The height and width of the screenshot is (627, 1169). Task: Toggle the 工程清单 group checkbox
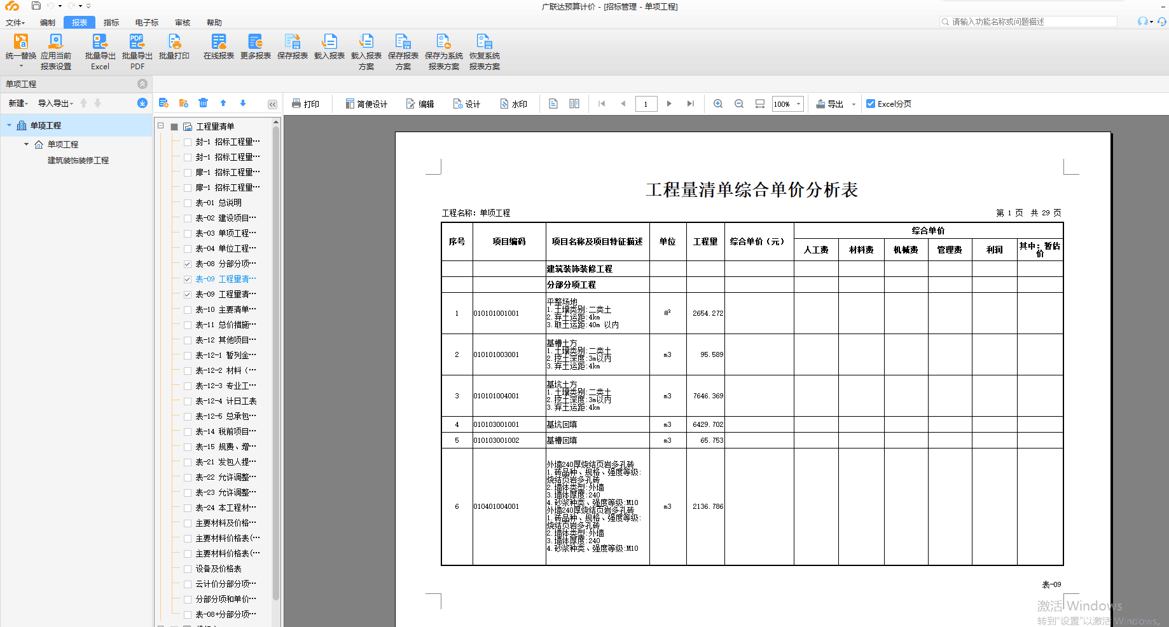pos(174,126)
